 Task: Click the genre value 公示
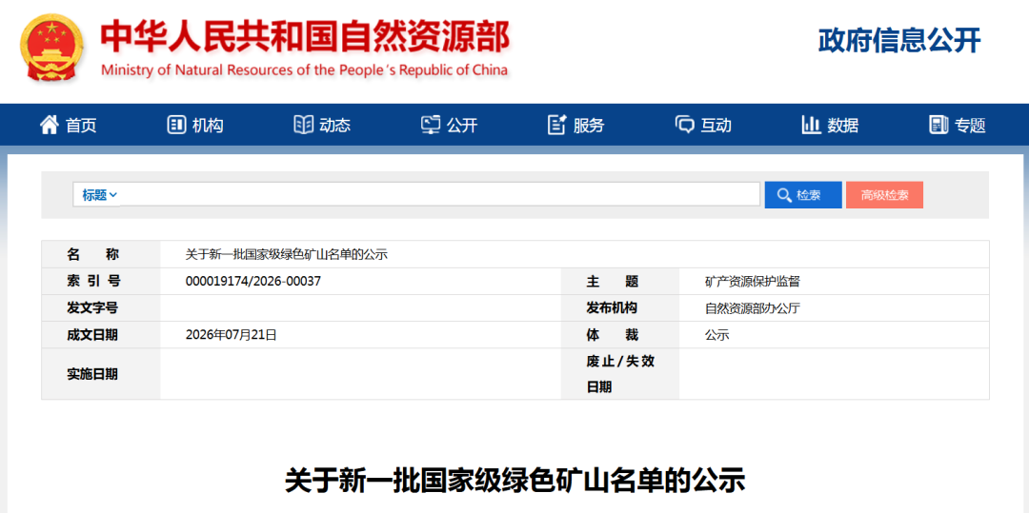(717, 335)
